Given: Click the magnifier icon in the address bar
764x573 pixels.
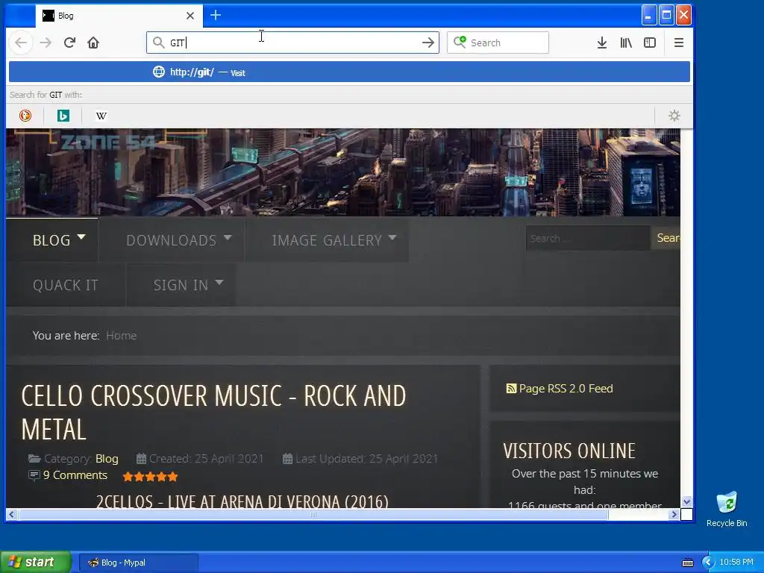Looking at the screenshot, I should [158, 43].
